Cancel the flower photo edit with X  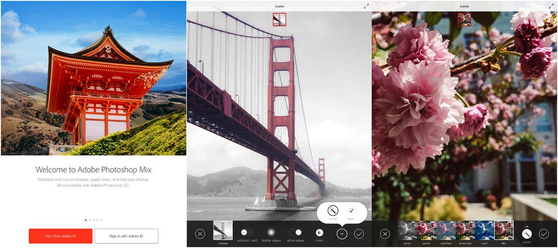point(385,234)
